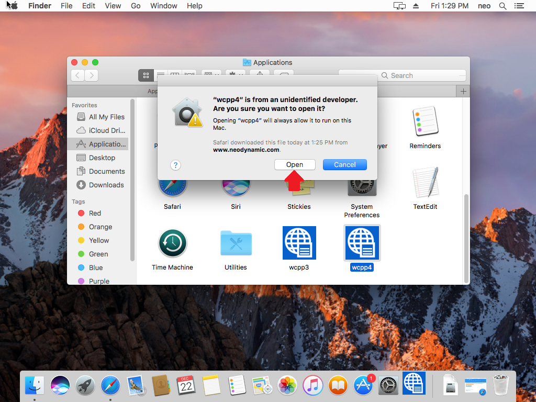The width and height of the screenshot is (536, 402).
Task: Select the TextEdit application icon
Action: pyautogui.click(x=425, y=182)
